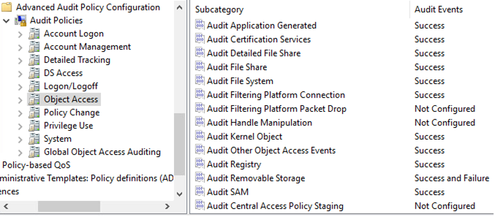Click the Audit Kernel Object policy icon

pos(200,136)
